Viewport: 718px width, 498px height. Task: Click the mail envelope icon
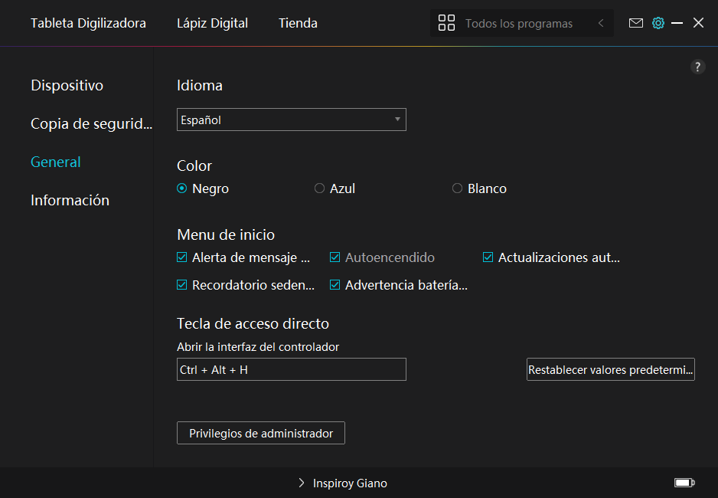[635, 23]
